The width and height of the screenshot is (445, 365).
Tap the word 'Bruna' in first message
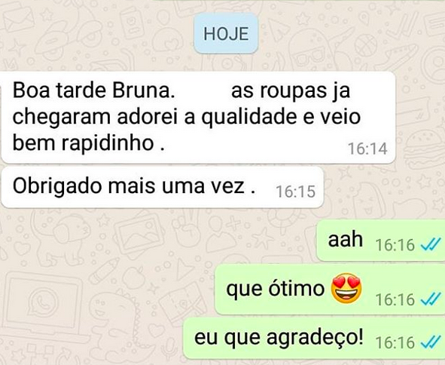coord(143,90)
